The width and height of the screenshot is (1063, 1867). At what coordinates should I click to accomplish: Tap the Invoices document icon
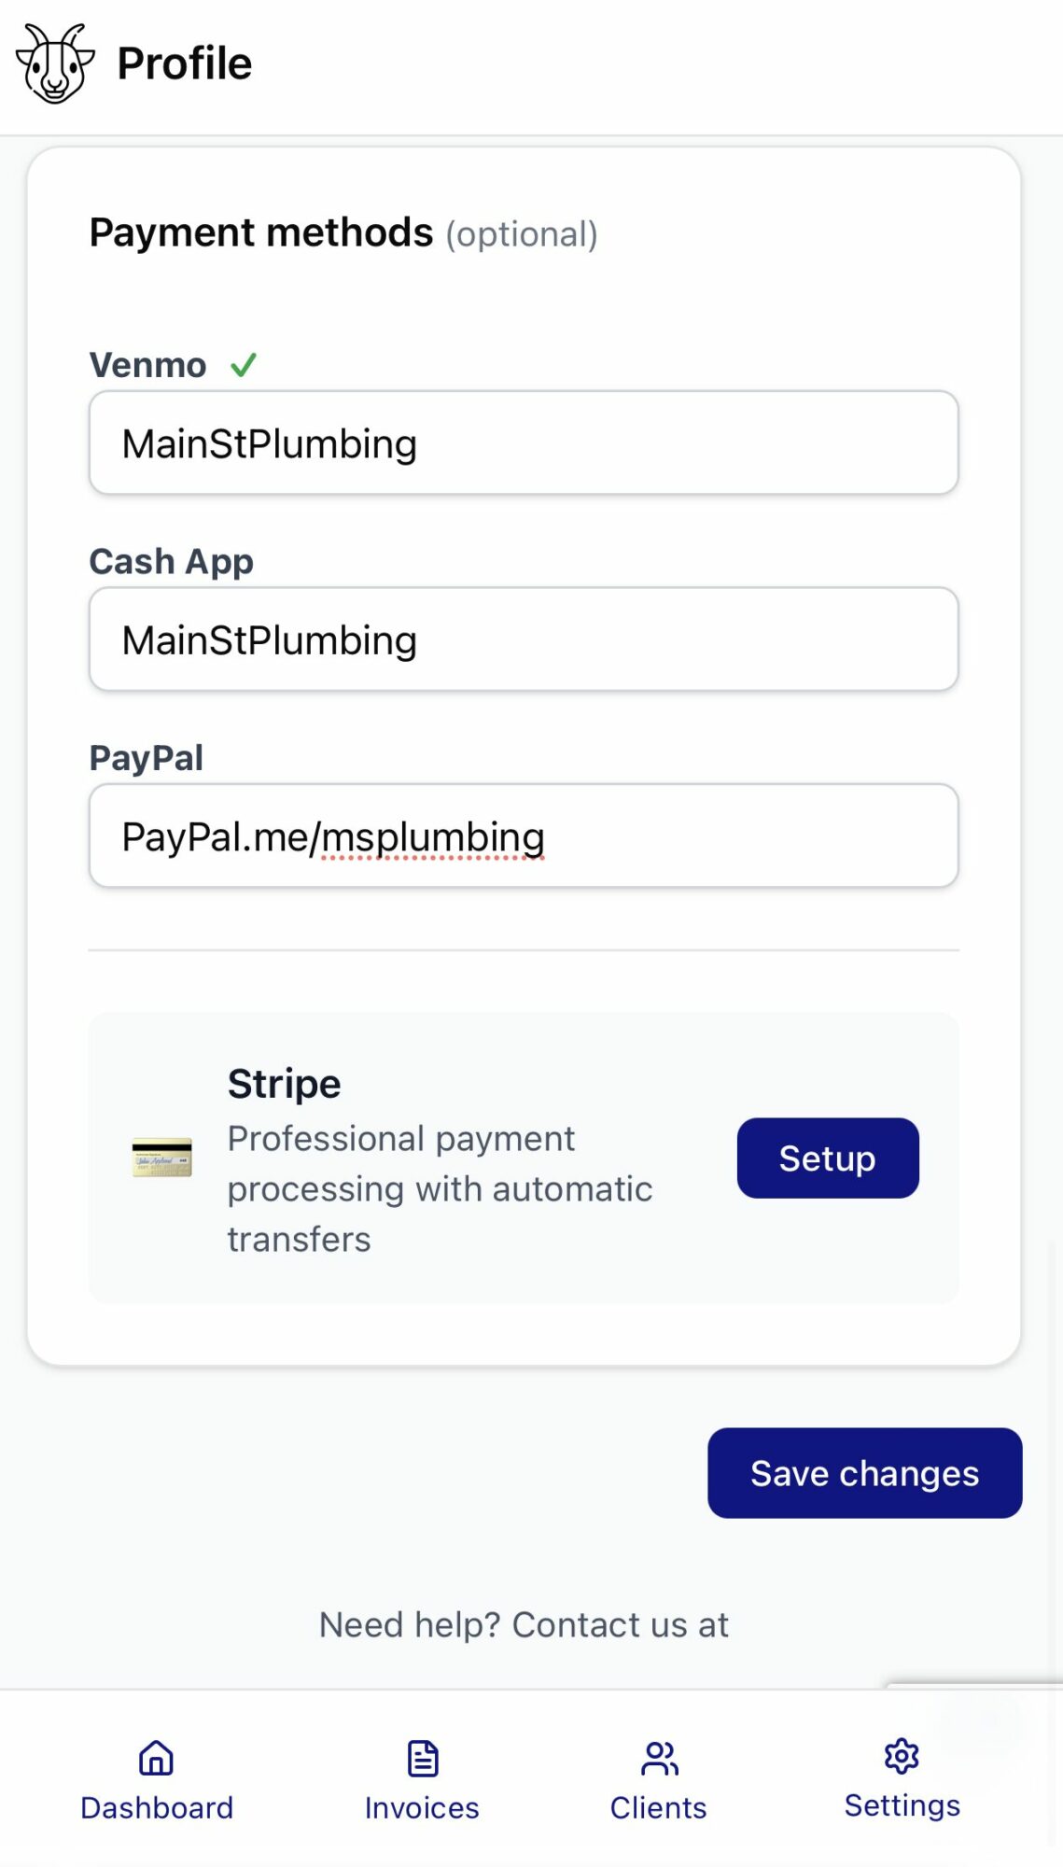(423, 1758)
